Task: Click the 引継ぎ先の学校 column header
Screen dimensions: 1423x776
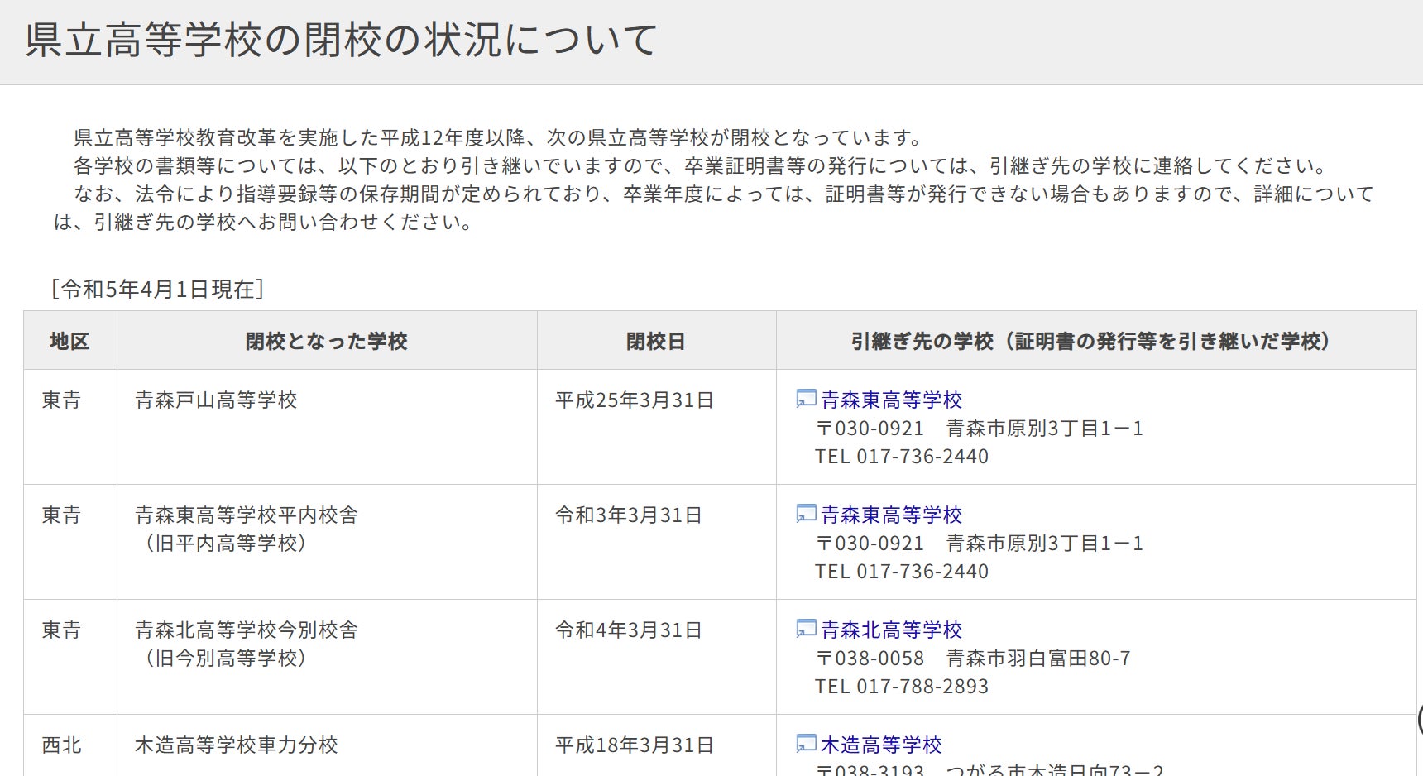Action: click(1095, 342)
